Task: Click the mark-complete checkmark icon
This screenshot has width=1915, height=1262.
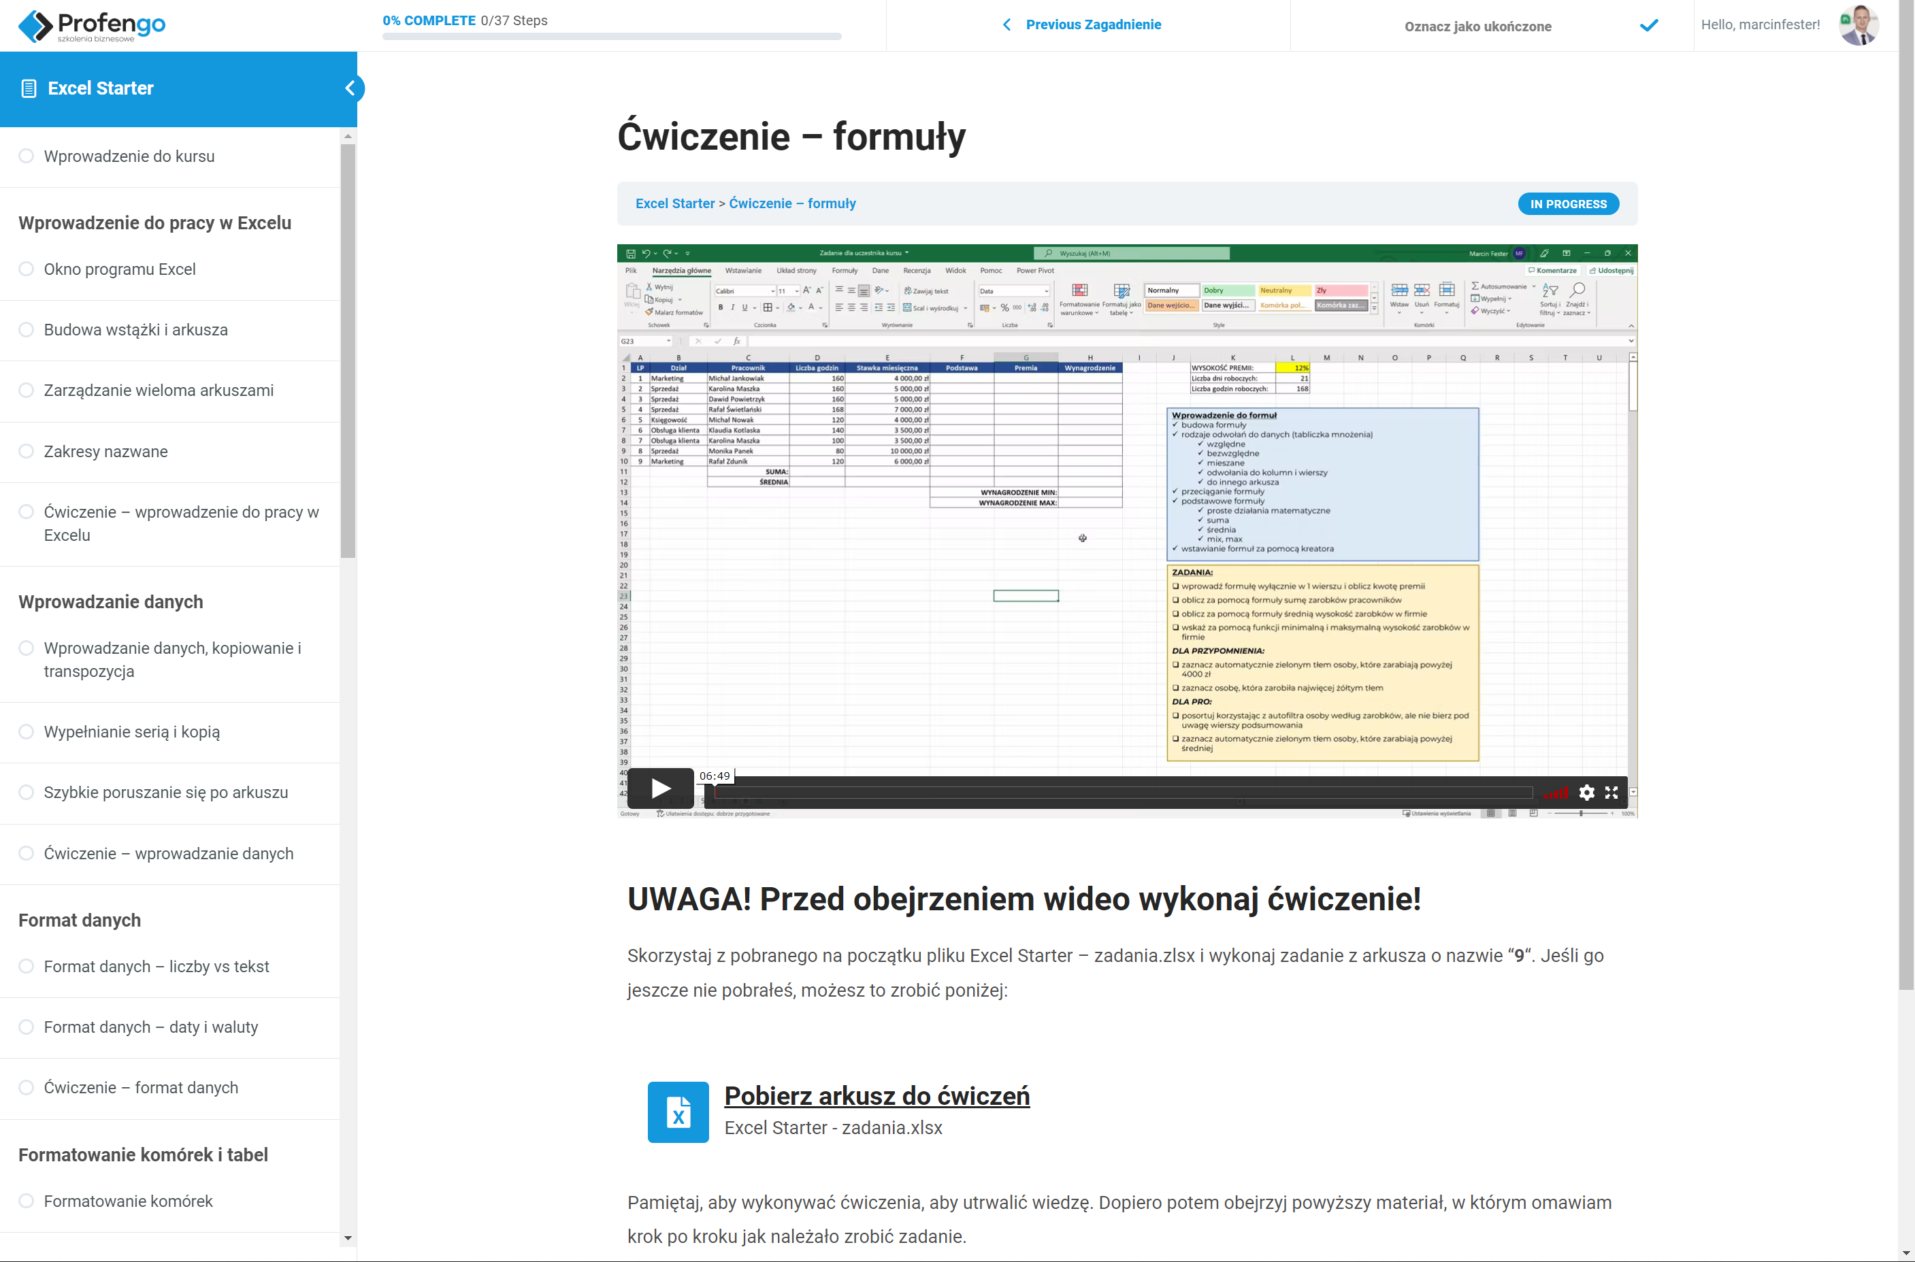Action: click(1648, 26)
